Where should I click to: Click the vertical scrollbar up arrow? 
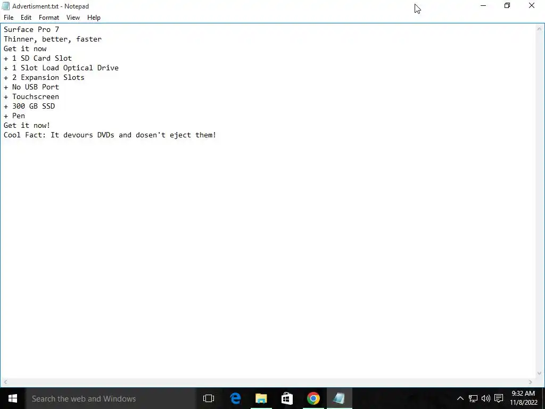(x=539, y=29)
